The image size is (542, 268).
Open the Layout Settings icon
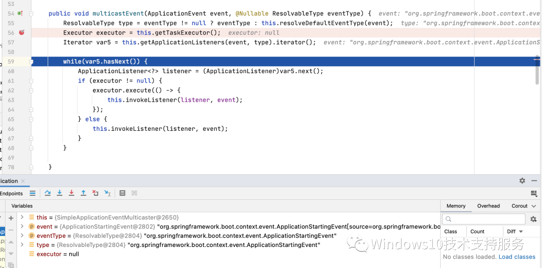click(533, 193)
